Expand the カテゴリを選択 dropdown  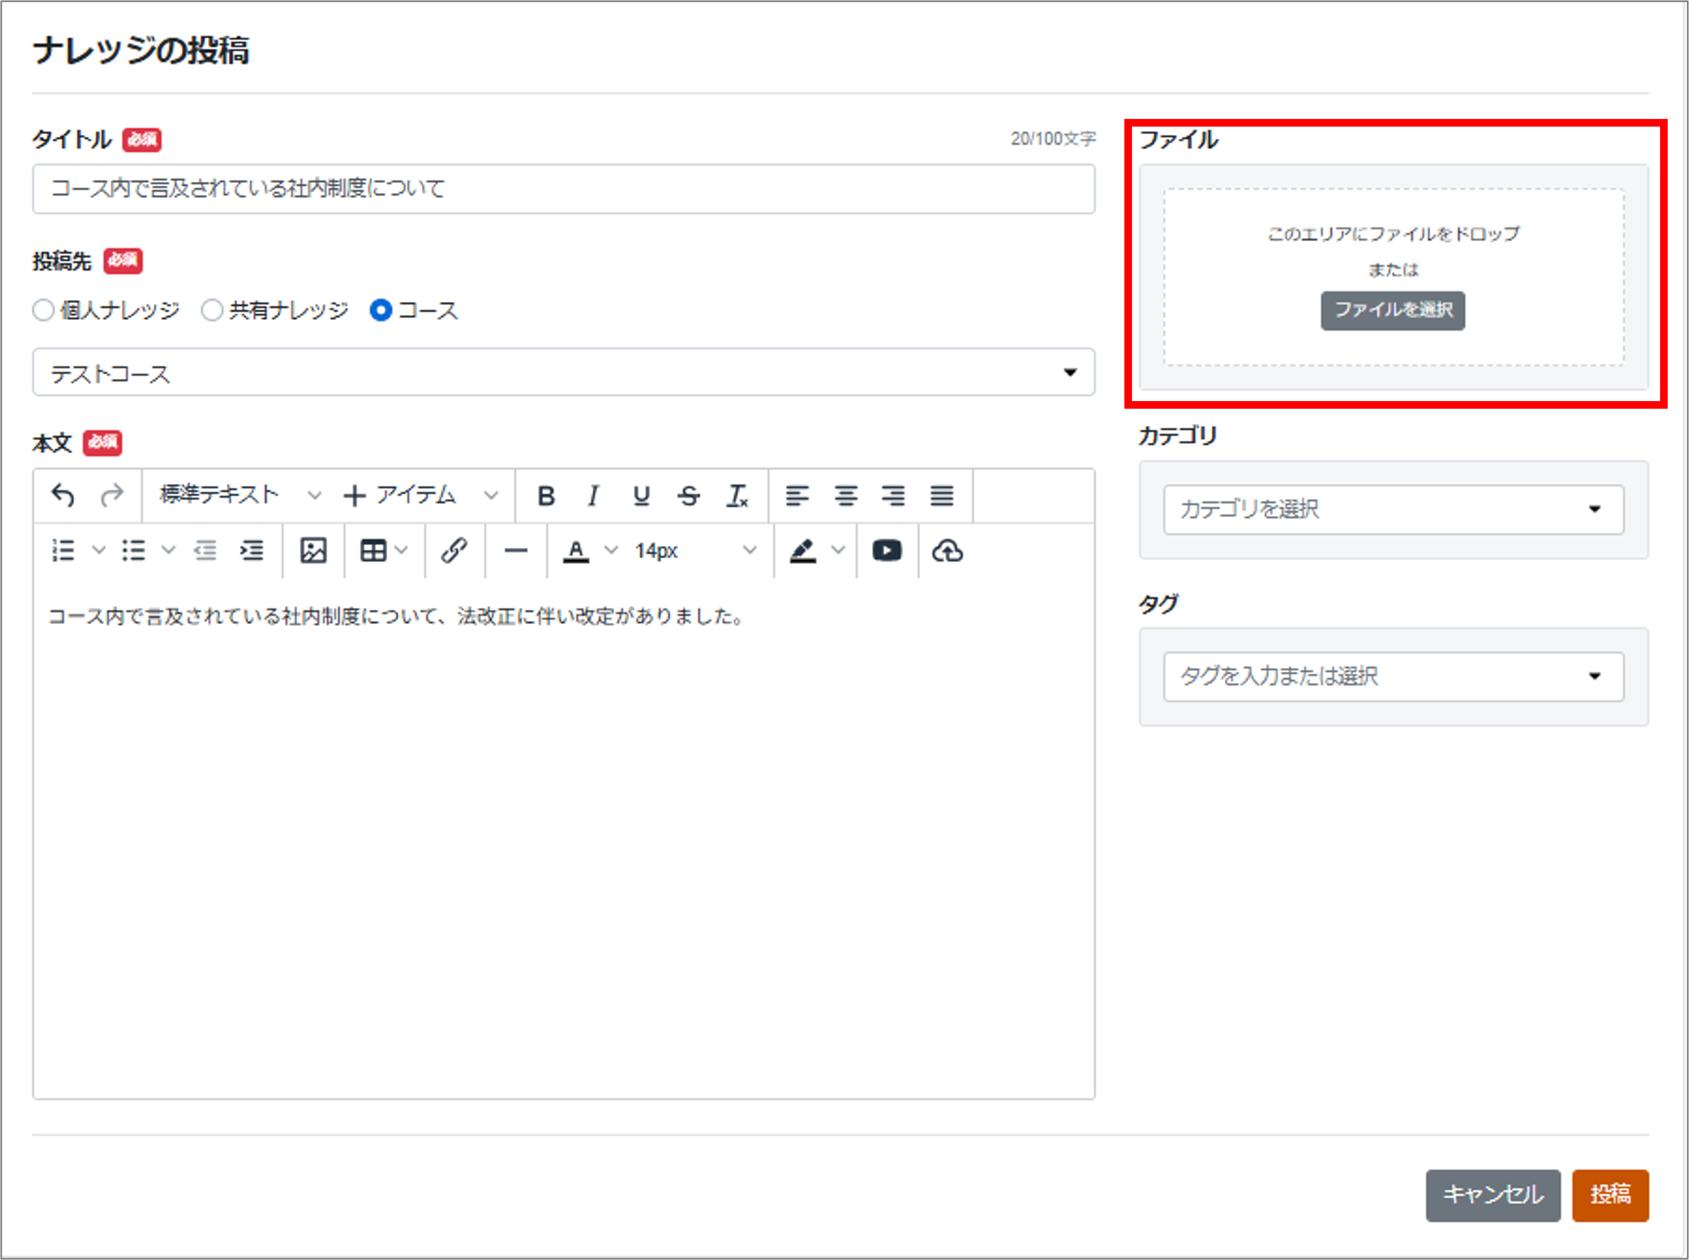tap(1392, 510)
